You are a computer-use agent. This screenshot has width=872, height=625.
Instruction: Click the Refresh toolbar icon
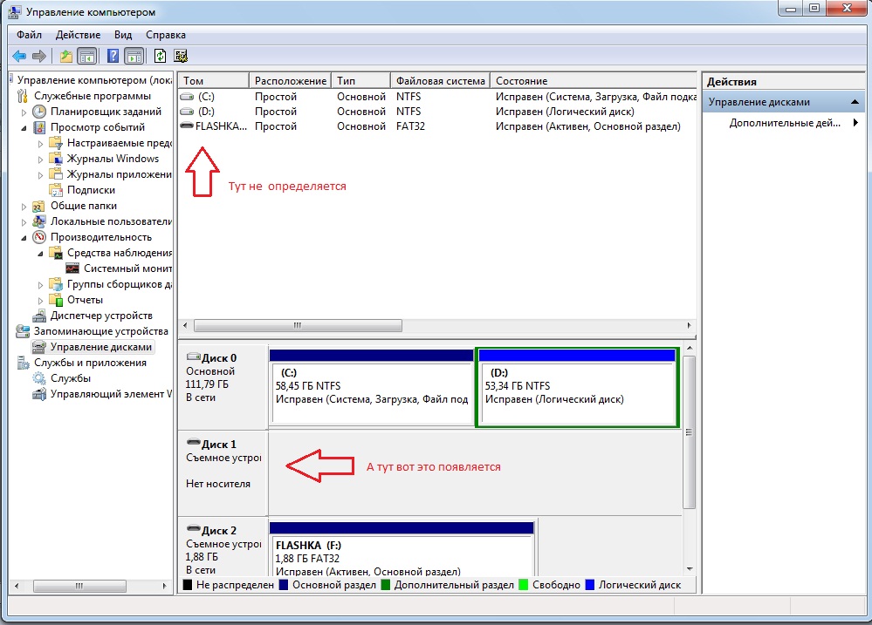tap(160, 57)
